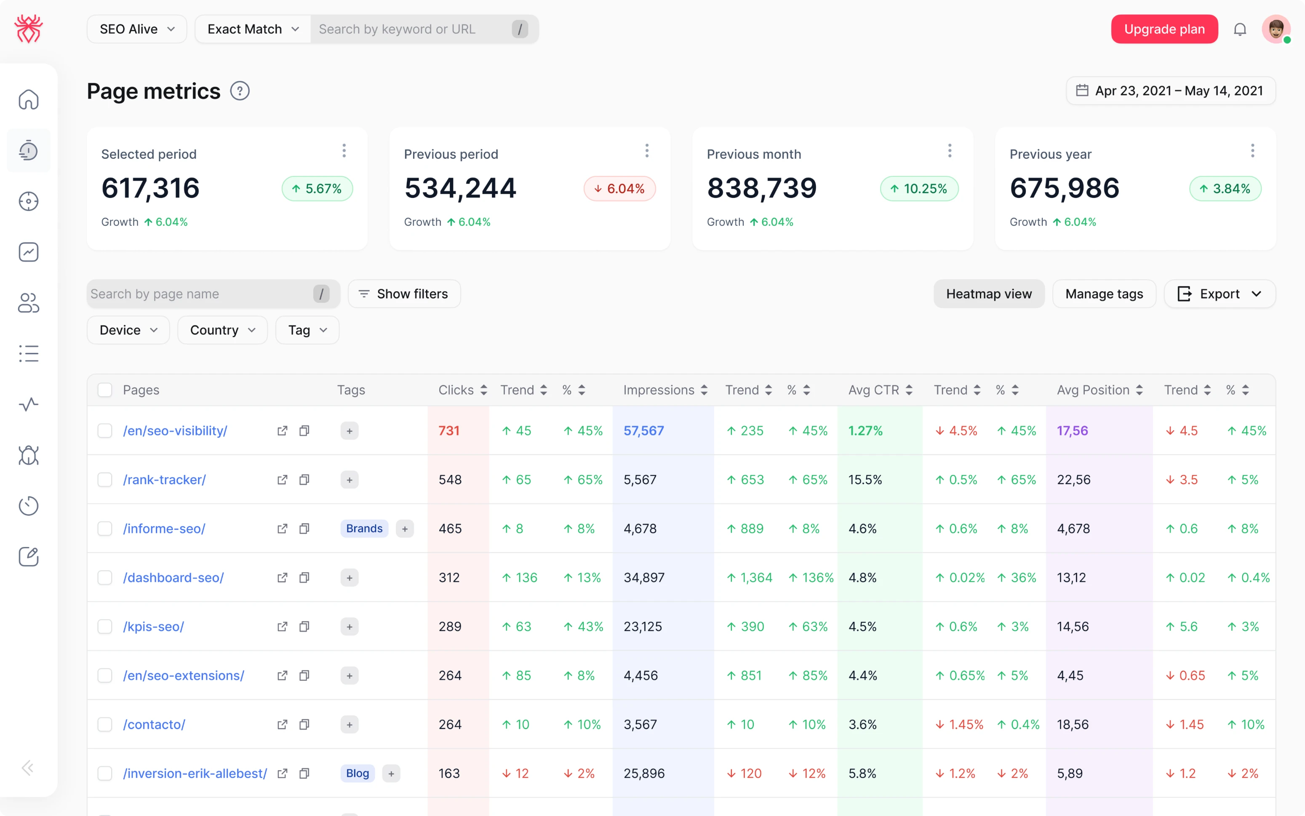This screenshot has width=1305, height=816.
Task: Expand the Country filter dropdown
Action: pyautogui.click(x=222, y=330)
